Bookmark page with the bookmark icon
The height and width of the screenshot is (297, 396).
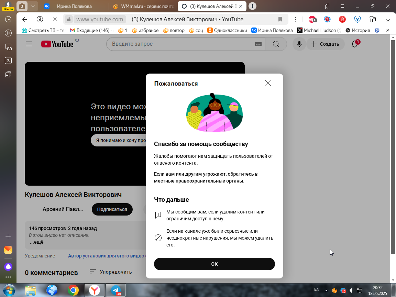(280, 19)
